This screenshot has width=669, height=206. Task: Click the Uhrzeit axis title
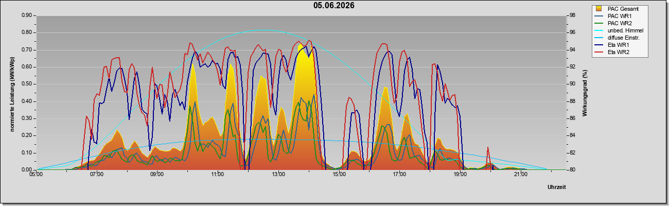tap(556, 187)
